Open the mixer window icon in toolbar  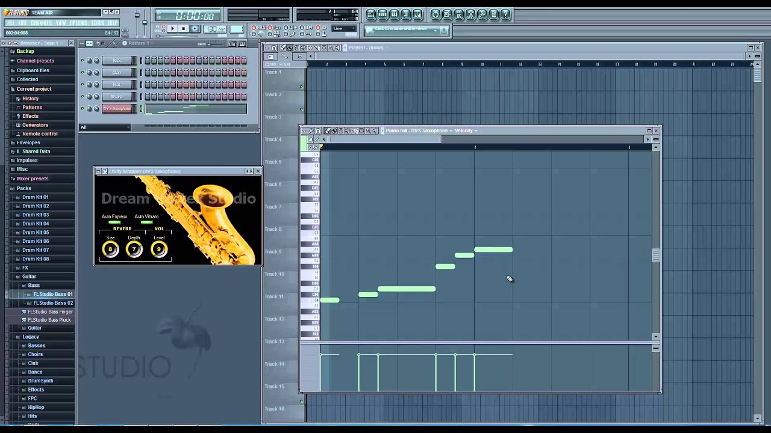coord(417,14)
